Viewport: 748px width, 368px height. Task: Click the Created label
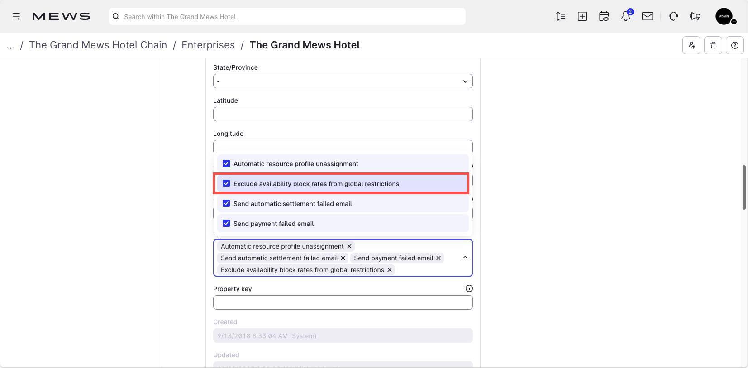click(x=225, y=322)
